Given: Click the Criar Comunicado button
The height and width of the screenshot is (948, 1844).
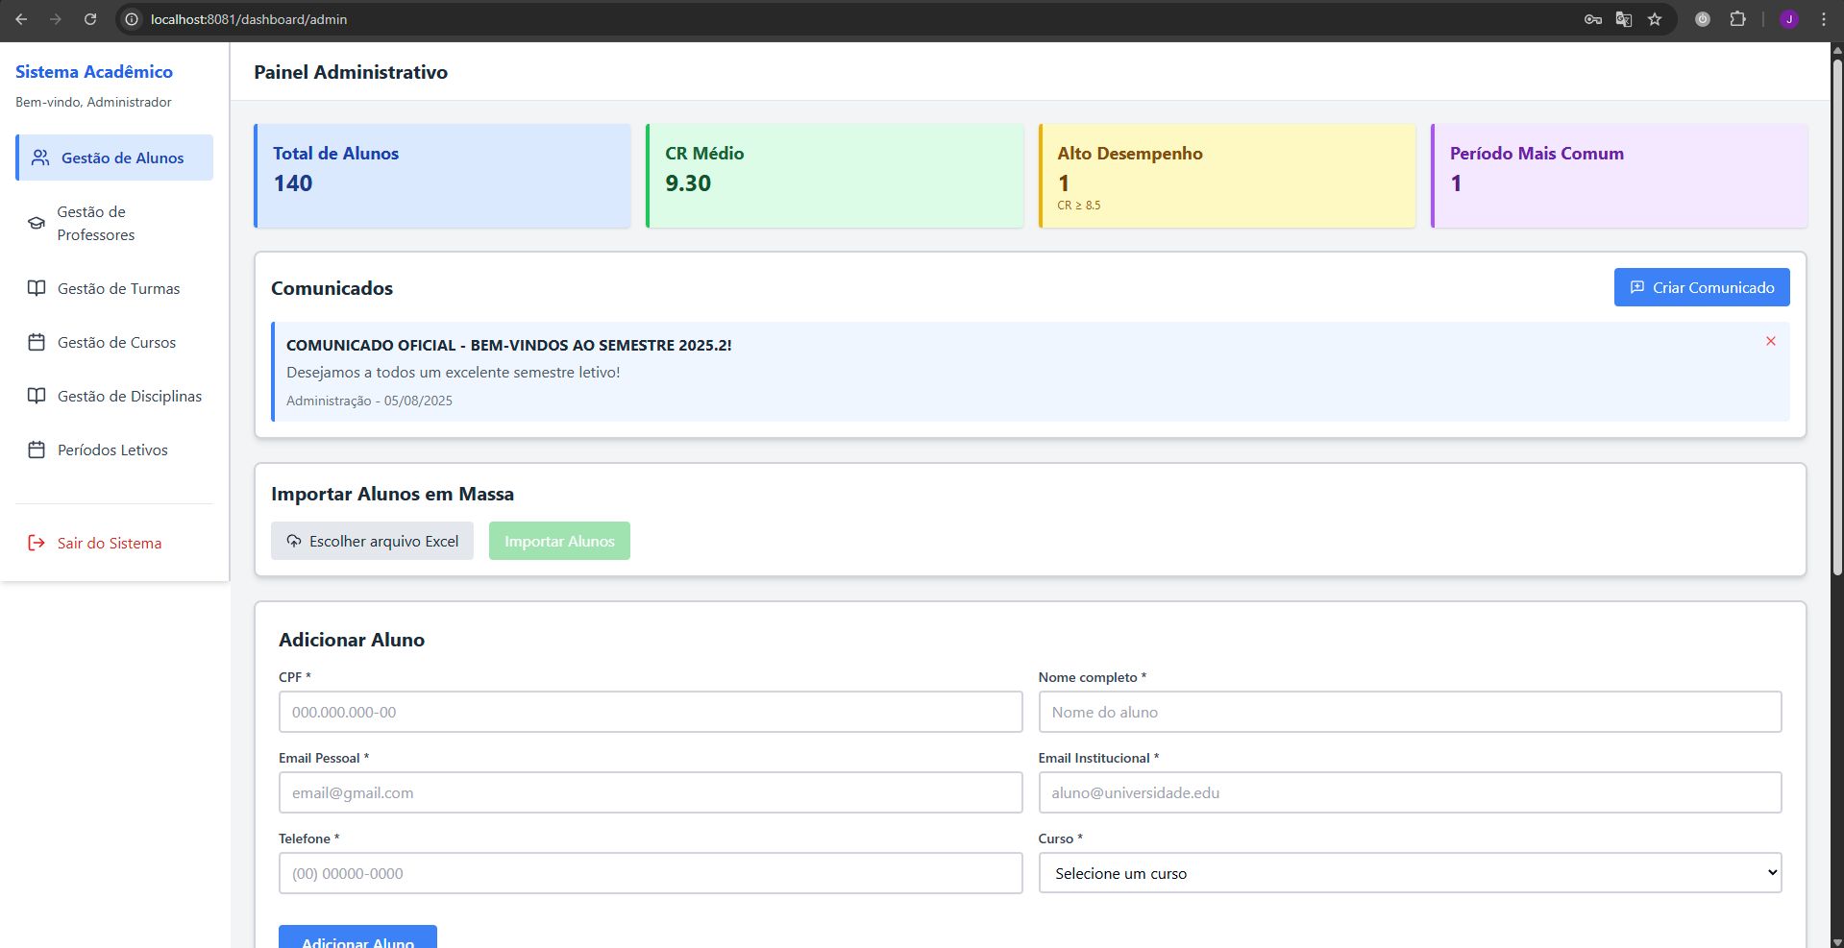Looking at the screenshot, I should (1702, 287).
